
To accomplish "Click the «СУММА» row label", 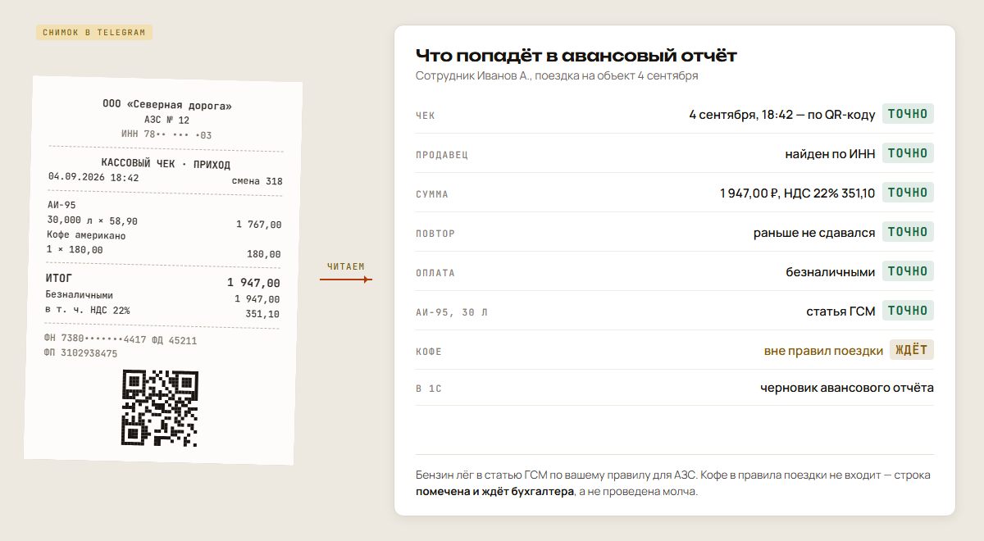I will coord(432,194).
